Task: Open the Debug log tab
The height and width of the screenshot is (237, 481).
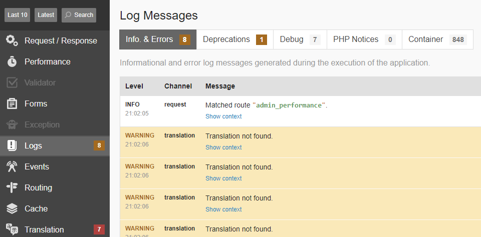Action: click(x=299, y=39)
